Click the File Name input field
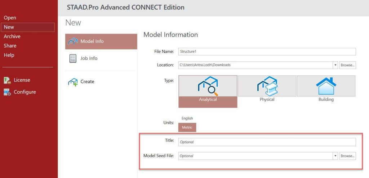The image size is (369, 178). (267, 51)
